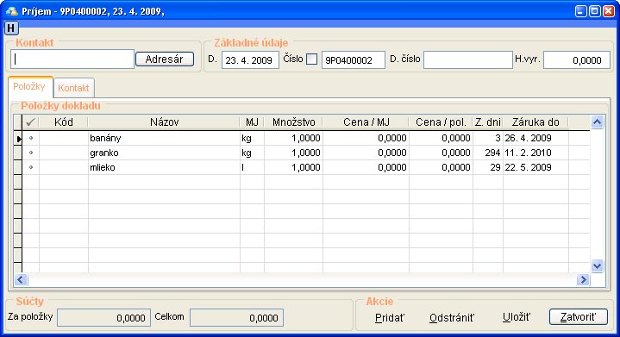This screenshot has width=620, height=337.
Task: Click the horizontal scroll left arrow
Action: pos(21,280)
